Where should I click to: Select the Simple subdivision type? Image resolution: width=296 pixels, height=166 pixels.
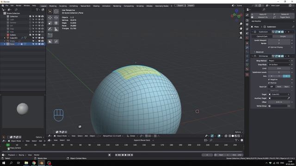tap(283, 36)
